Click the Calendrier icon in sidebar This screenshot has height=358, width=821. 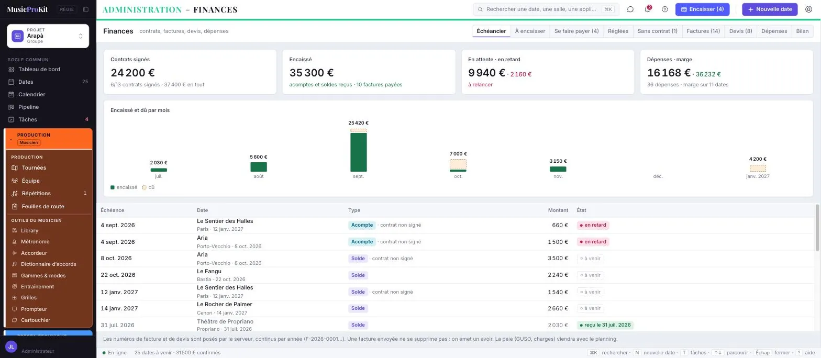point(12,95)
